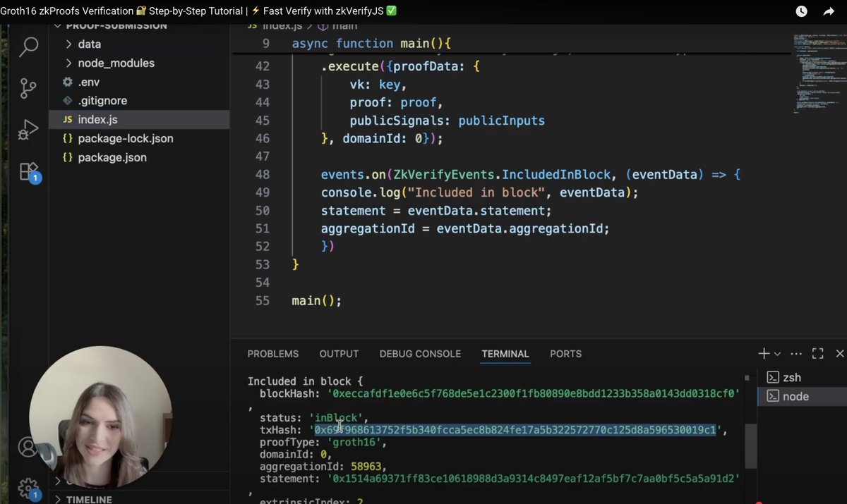Open the Extensions view

tap(28, 171)
